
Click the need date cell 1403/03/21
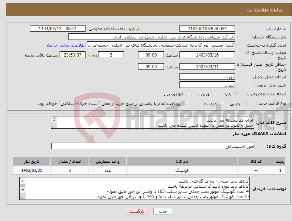[x=32, y=170]
